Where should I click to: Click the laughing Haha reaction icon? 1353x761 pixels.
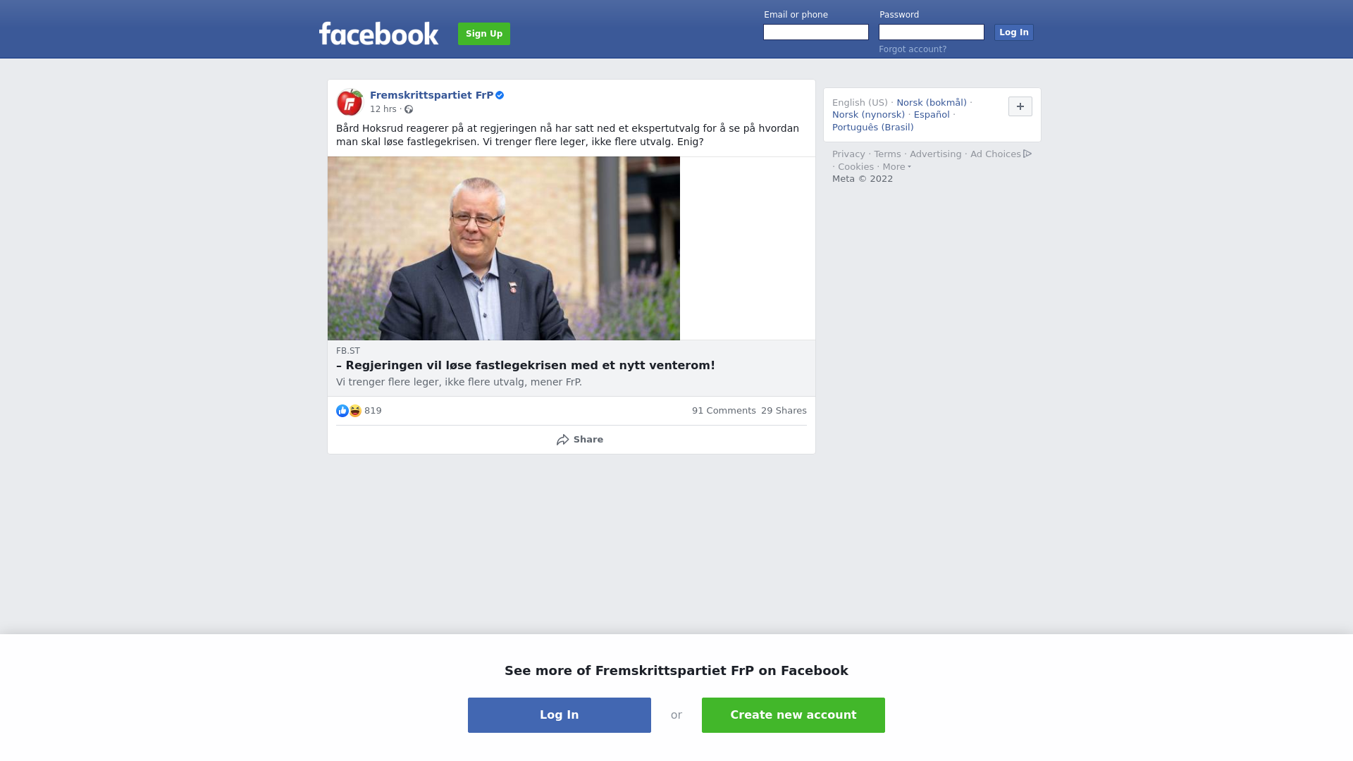[355, 411]
